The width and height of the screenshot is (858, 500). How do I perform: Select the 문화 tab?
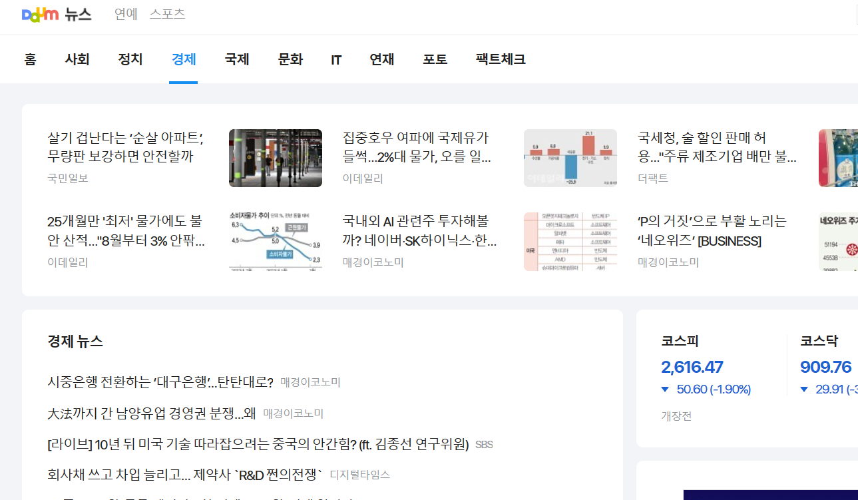(290, 59)
